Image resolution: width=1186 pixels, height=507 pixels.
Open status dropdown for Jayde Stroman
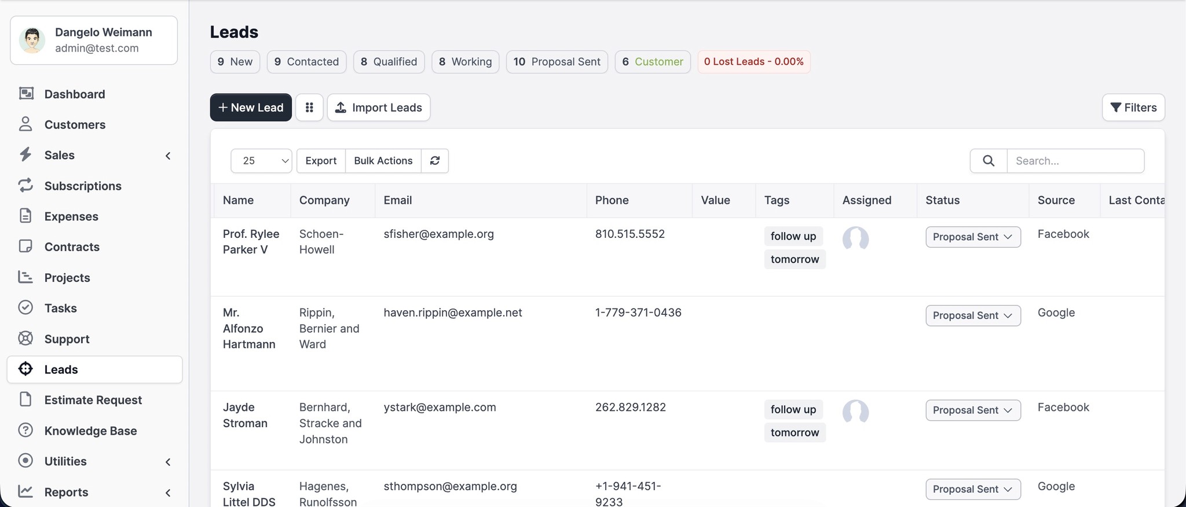click(973, 410)
